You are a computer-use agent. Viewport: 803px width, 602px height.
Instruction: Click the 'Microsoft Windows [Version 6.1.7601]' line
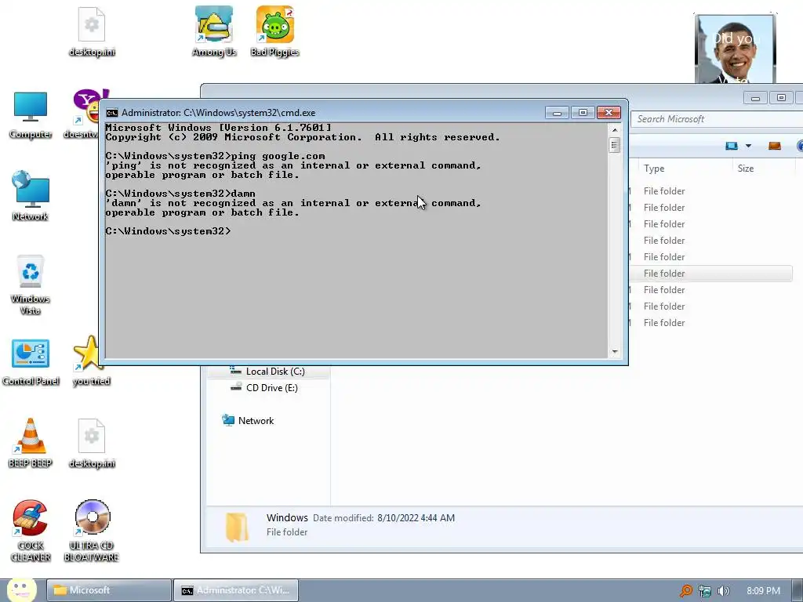(219, 128)
